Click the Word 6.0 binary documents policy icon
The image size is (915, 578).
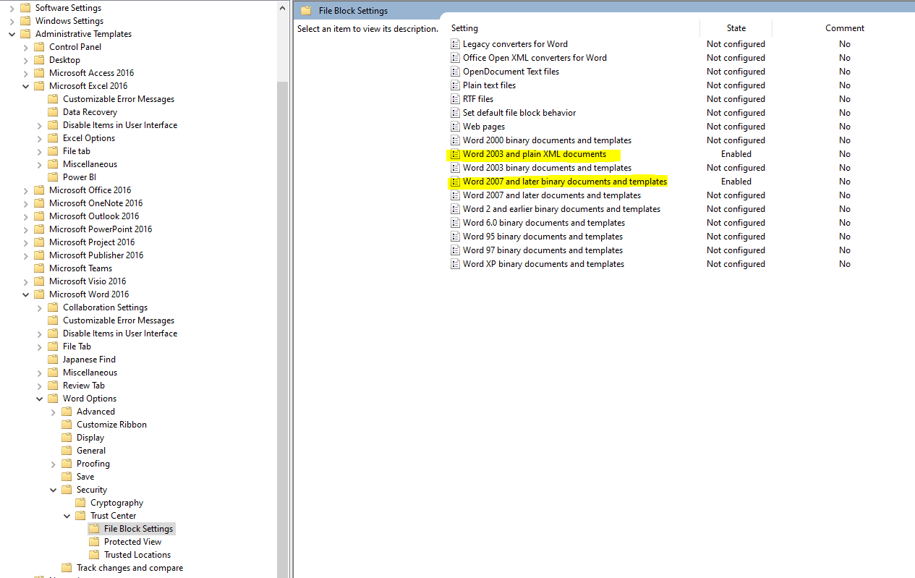point(455,223)
